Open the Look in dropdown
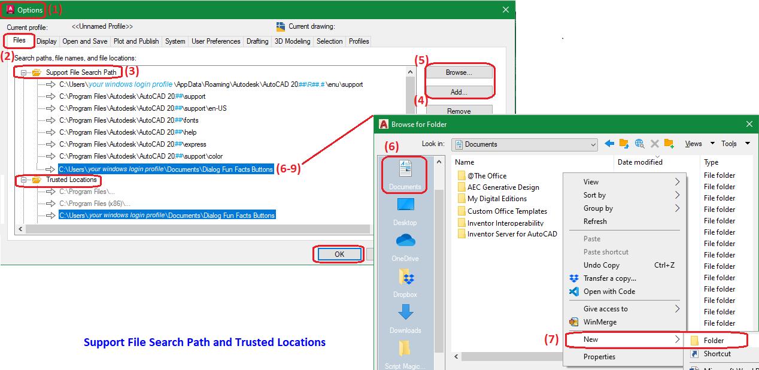 coord(593,144)
